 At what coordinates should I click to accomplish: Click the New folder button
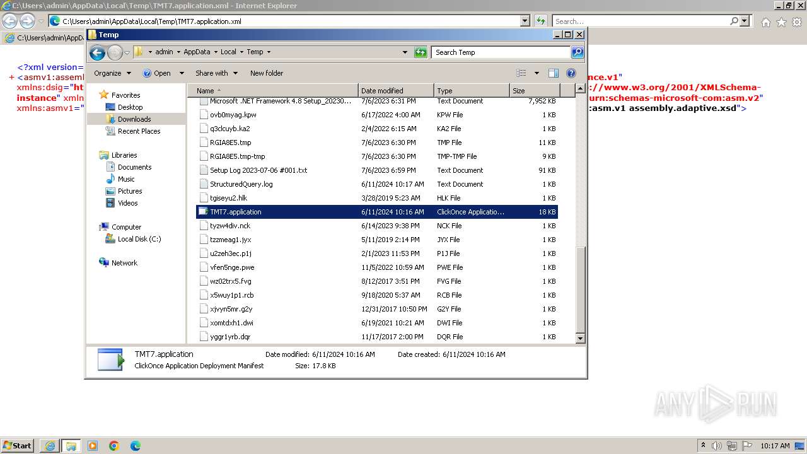tap(267, 73)
